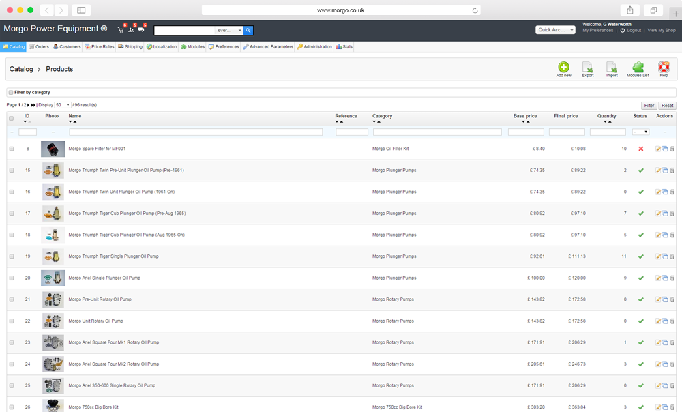Image resolution: width=682 pixels, height=412 pixels.
Task: Sort Category column descending arrow
Action: click(x=374, y=122)
